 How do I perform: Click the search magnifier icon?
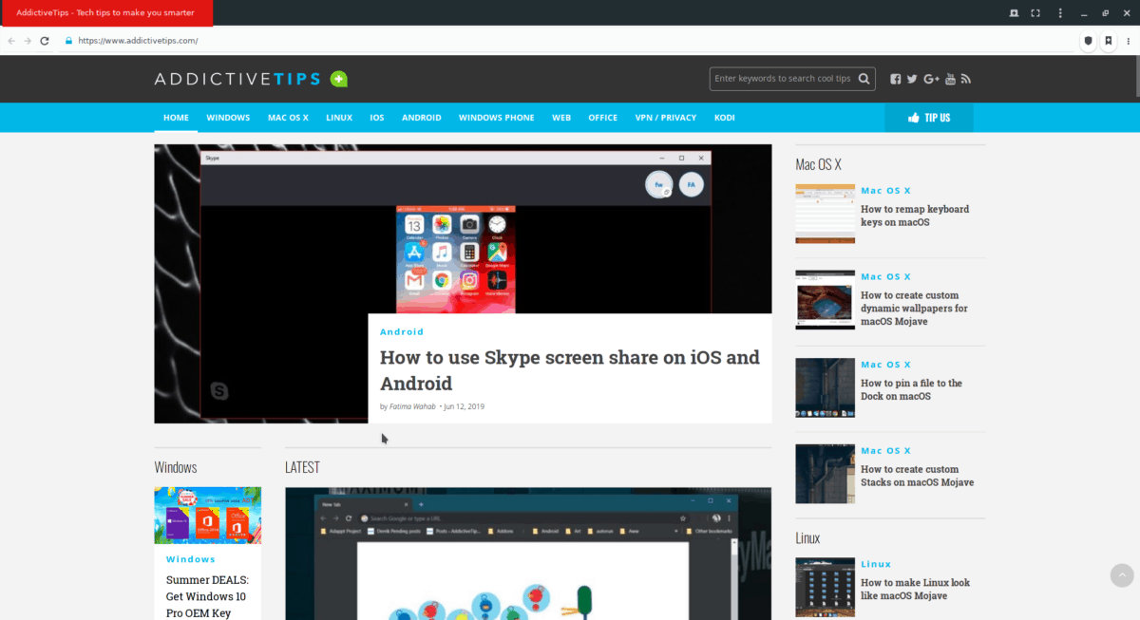point(864,79)
